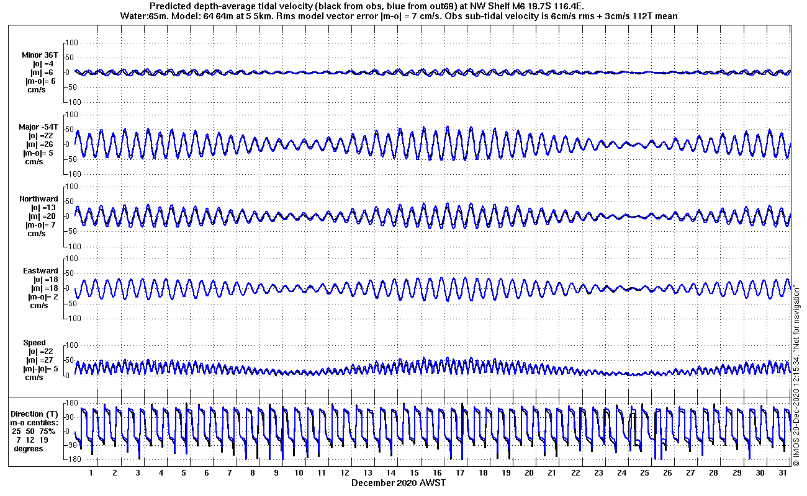The image size is (807, 496).
Task: Click the "Eastward" panel label
Action: click(41, 271)
